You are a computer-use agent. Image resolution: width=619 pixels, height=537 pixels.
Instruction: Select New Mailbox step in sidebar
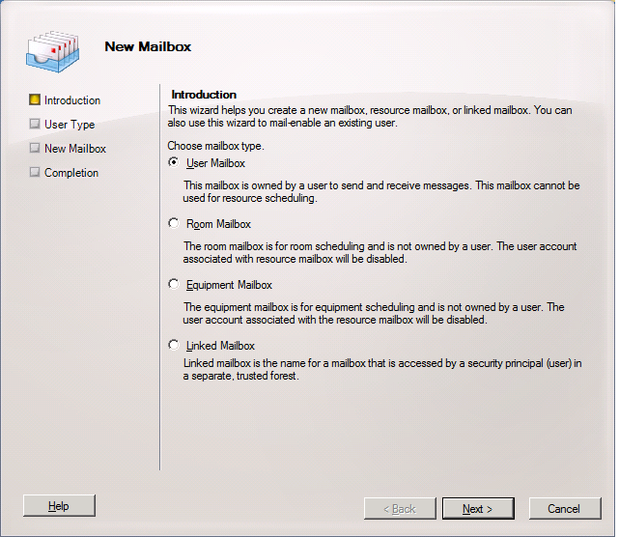pos(75,149)
